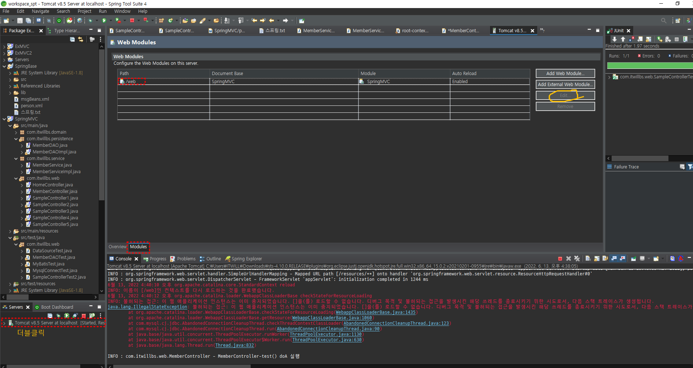Open the Window menu
Viewport: 693px width, 368px height.
tap(122, 11)
